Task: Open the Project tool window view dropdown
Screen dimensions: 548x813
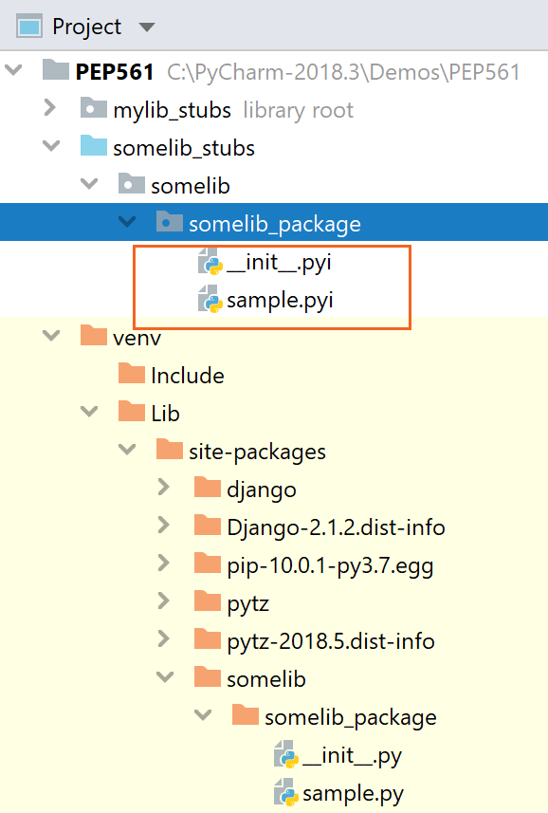Action: [147, 26]
